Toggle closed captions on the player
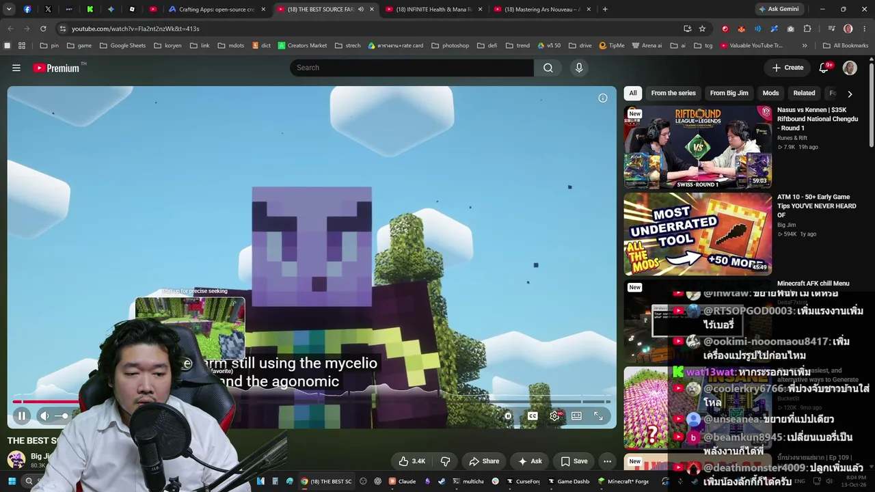 coord(533,415)
